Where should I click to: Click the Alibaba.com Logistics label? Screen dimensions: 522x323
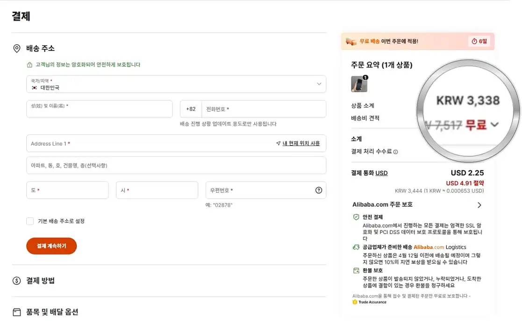[x=440, y=247]
